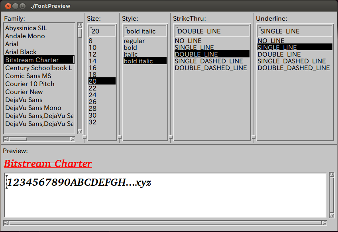Choose Arial in the Family list
This screenshot has height=232, width=338.
39,44
